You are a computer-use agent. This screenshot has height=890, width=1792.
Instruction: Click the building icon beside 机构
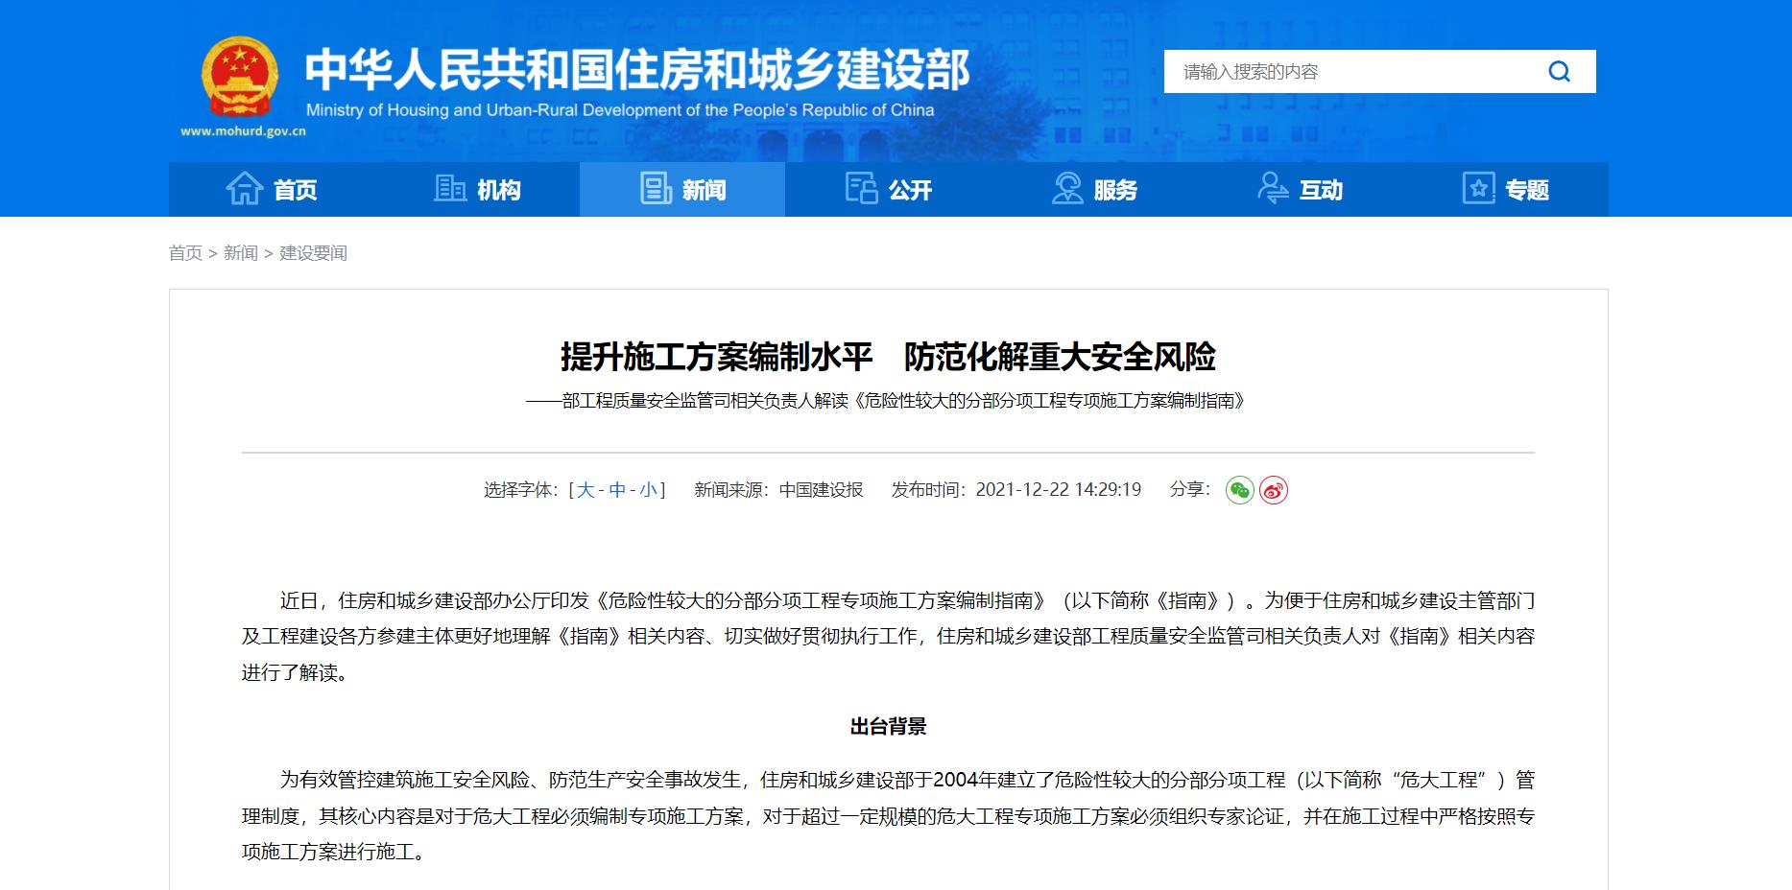(449, 189)
